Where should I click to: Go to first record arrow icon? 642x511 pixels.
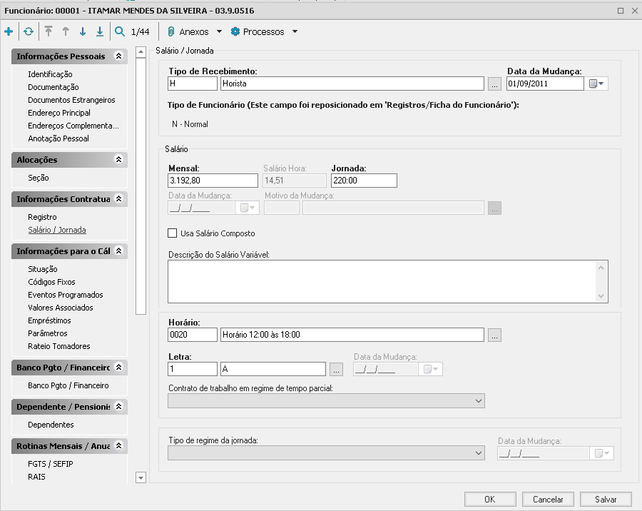49,31
